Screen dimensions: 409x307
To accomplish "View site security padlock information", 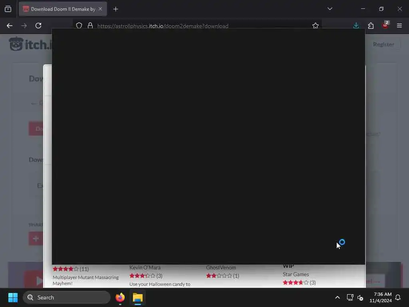I will point(90,26).
